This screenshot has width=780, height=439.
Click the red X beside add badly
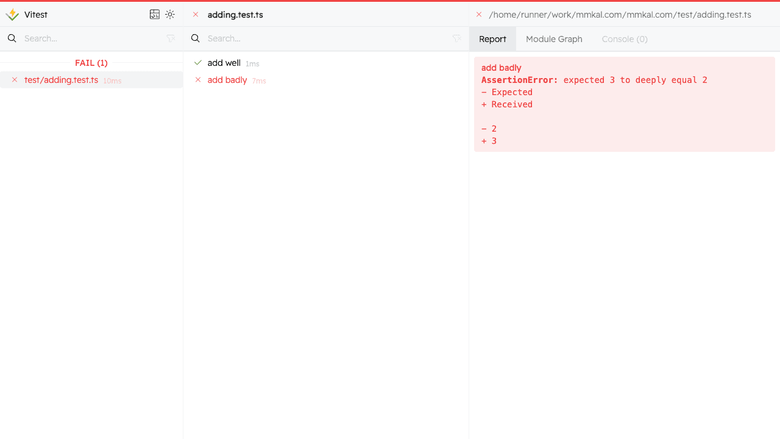[198, 80]
